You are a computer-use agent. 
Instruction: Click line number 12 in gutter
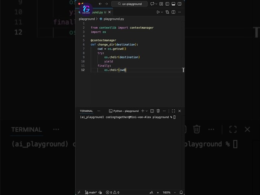[x=83, y=70]
